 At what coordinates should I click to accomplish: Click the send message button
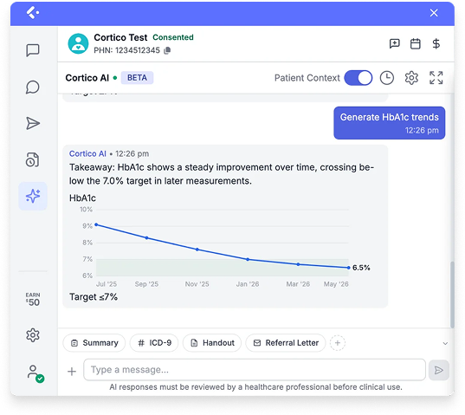point(439,370)
